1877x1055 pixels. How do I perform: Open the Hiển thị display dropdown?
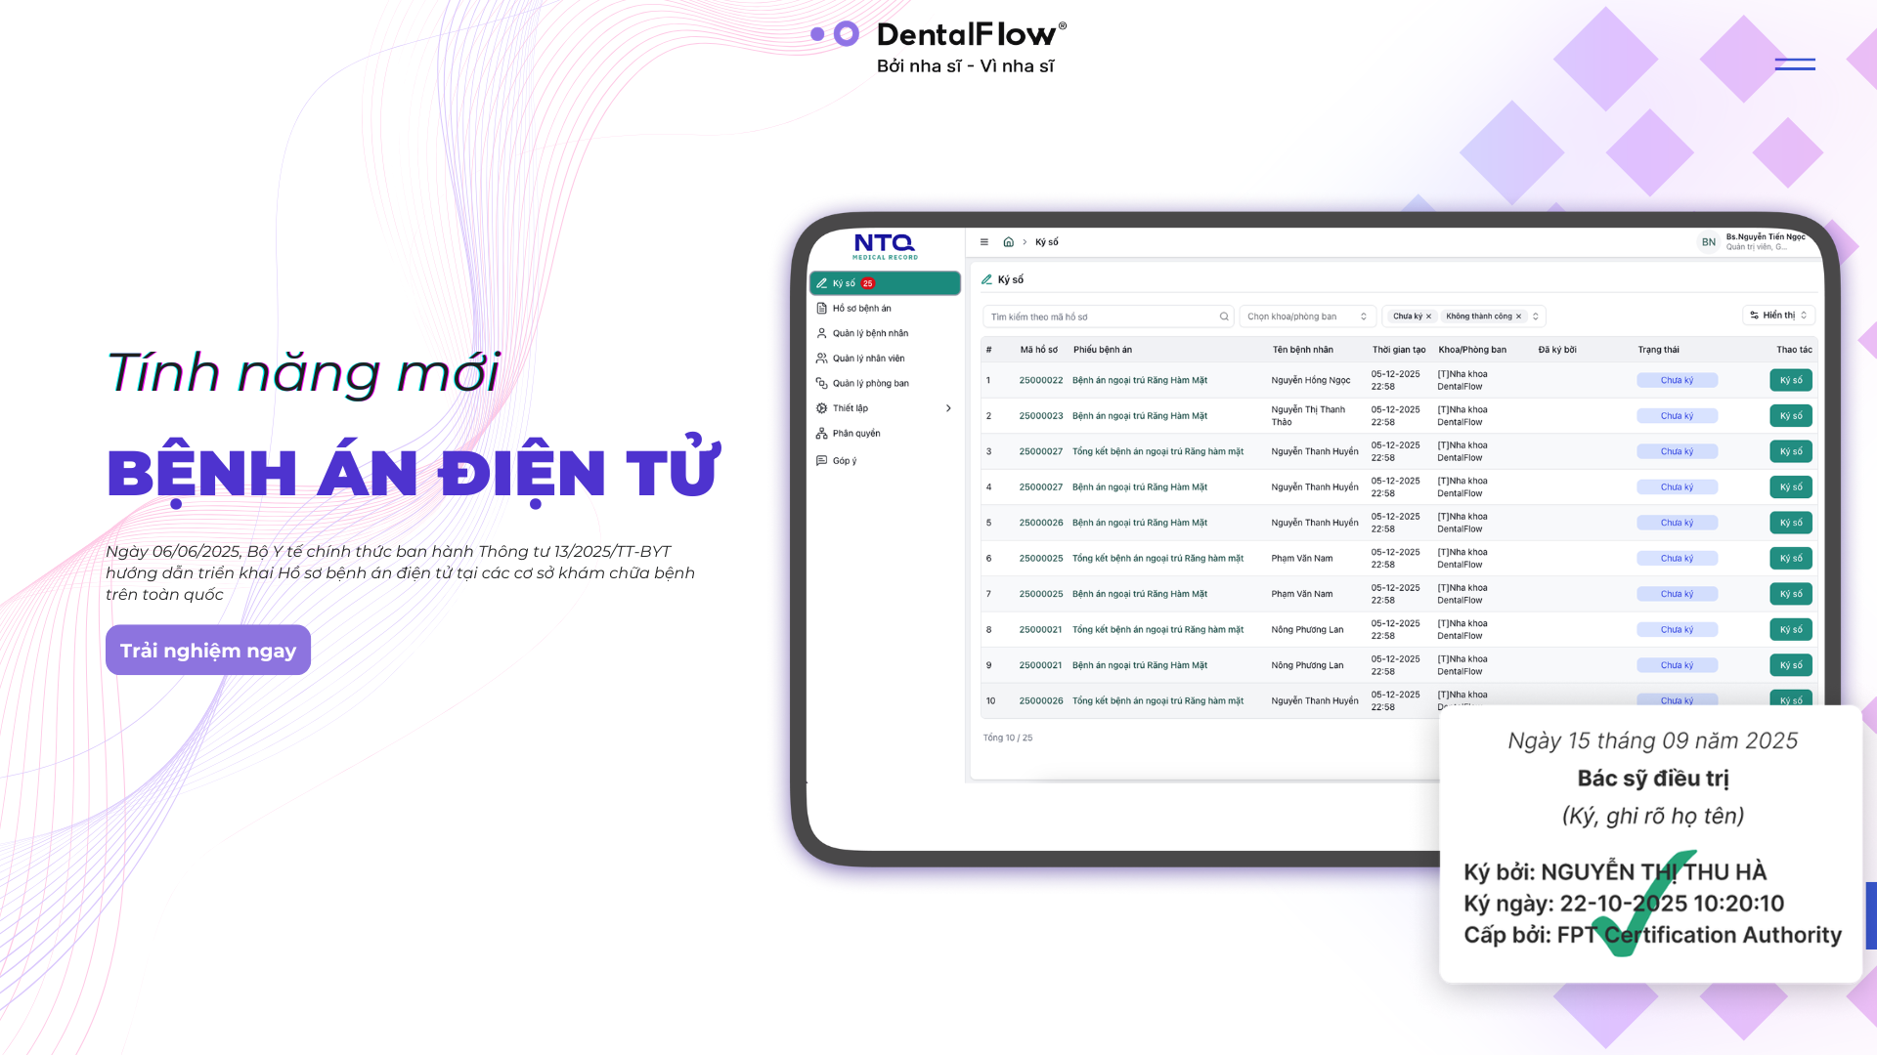pos(1778,316)
